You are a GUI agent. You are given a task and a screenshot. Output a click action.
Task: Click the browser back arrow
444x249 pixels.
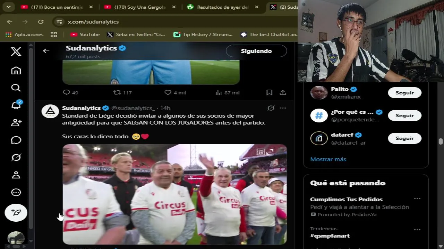10,22
